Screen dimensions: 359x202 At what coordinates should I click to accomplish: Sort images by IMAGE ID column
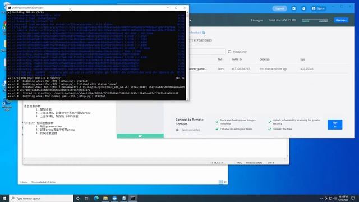(237, 59)
